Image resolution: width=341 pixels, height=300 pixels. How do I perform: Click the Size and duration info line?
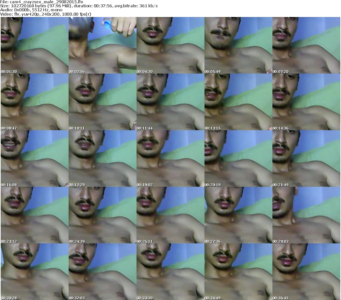tap(79, 6)
